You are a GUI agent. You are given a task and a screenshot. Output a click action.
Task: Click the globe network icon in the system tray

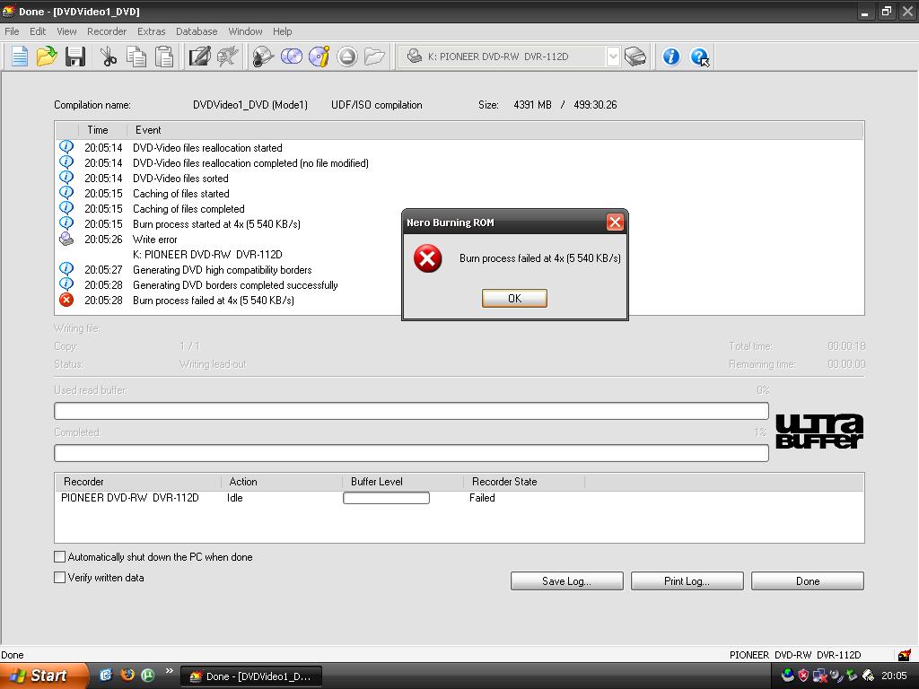click(x=788, y=676)
